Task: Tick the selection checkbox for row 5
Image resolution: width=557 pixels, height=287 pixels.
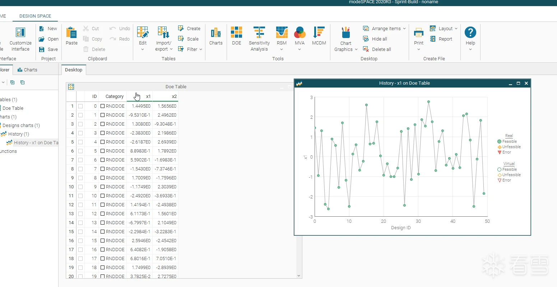Action: pyautogui.click(x=80, y=142)
